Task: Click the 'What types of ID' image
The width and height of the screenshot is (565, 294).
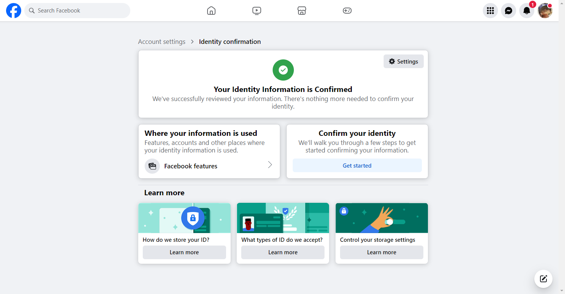Action: pos(283,218)
